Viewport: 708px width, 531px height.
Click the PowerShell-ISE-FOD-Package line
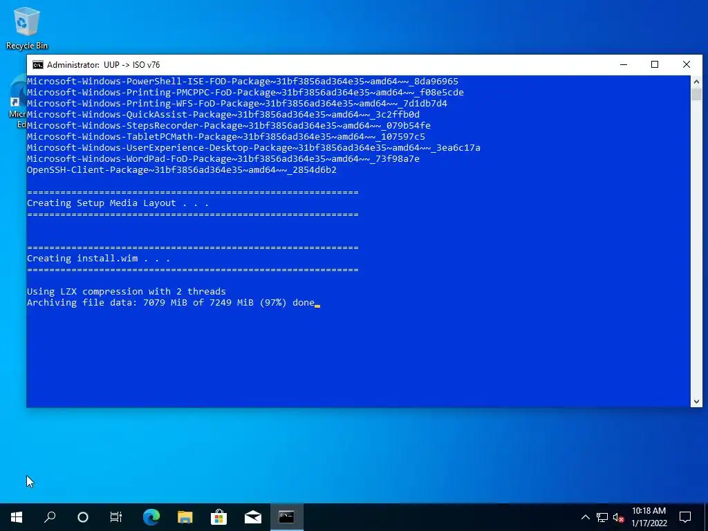point(243,82)
